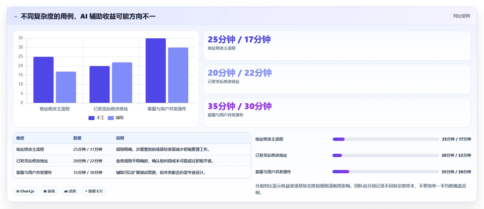Click the table cell reading 25分钟 / 17分钟
Viewport: 484px width, 209px height.
pyautogui.click(x=88, y=149)
